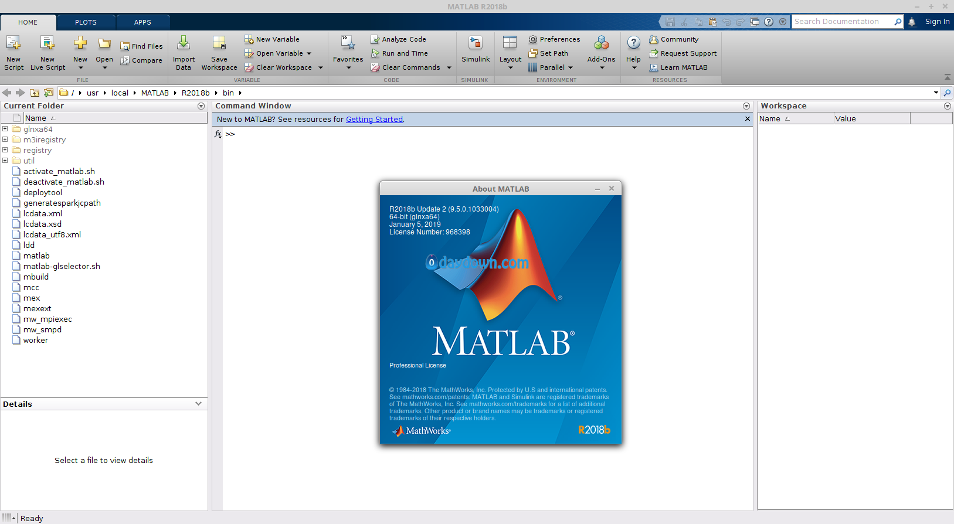Click Run and Time
The image size is (954, 524).
pyautogui.click(x=399, y=53)
